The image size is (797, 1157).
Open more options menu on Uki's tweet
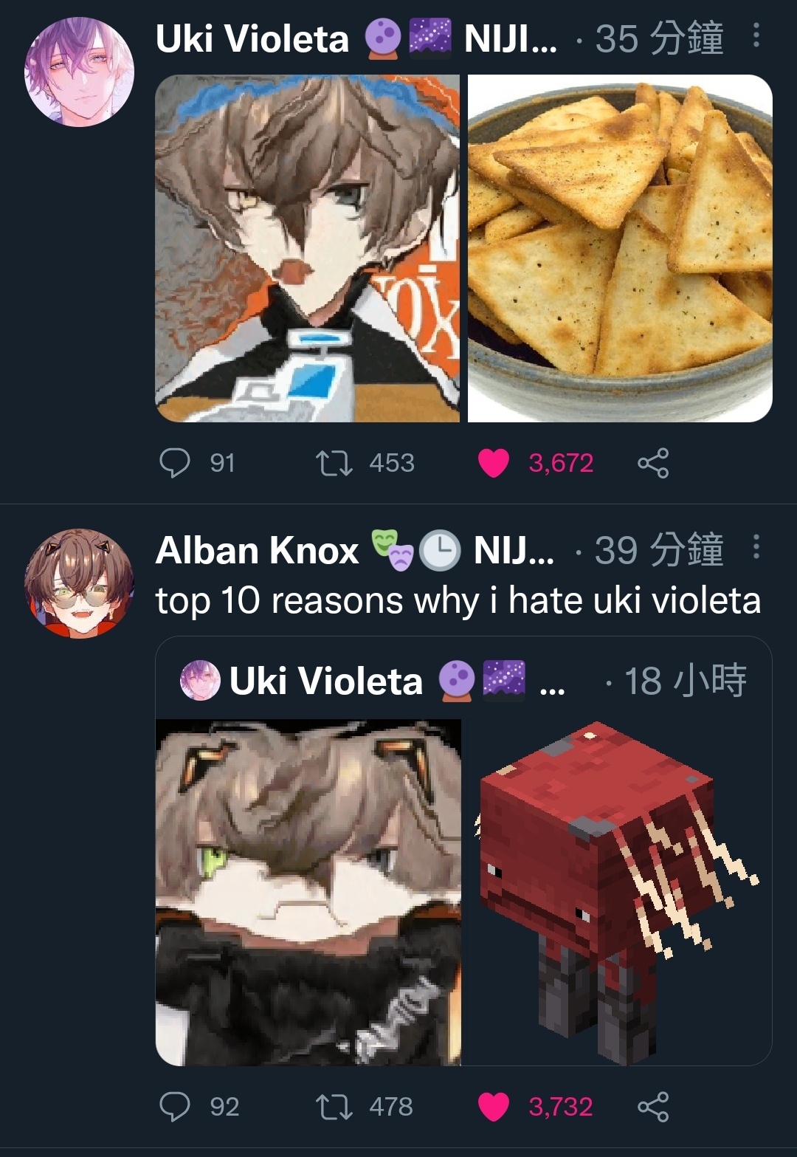tap(756, 35)
